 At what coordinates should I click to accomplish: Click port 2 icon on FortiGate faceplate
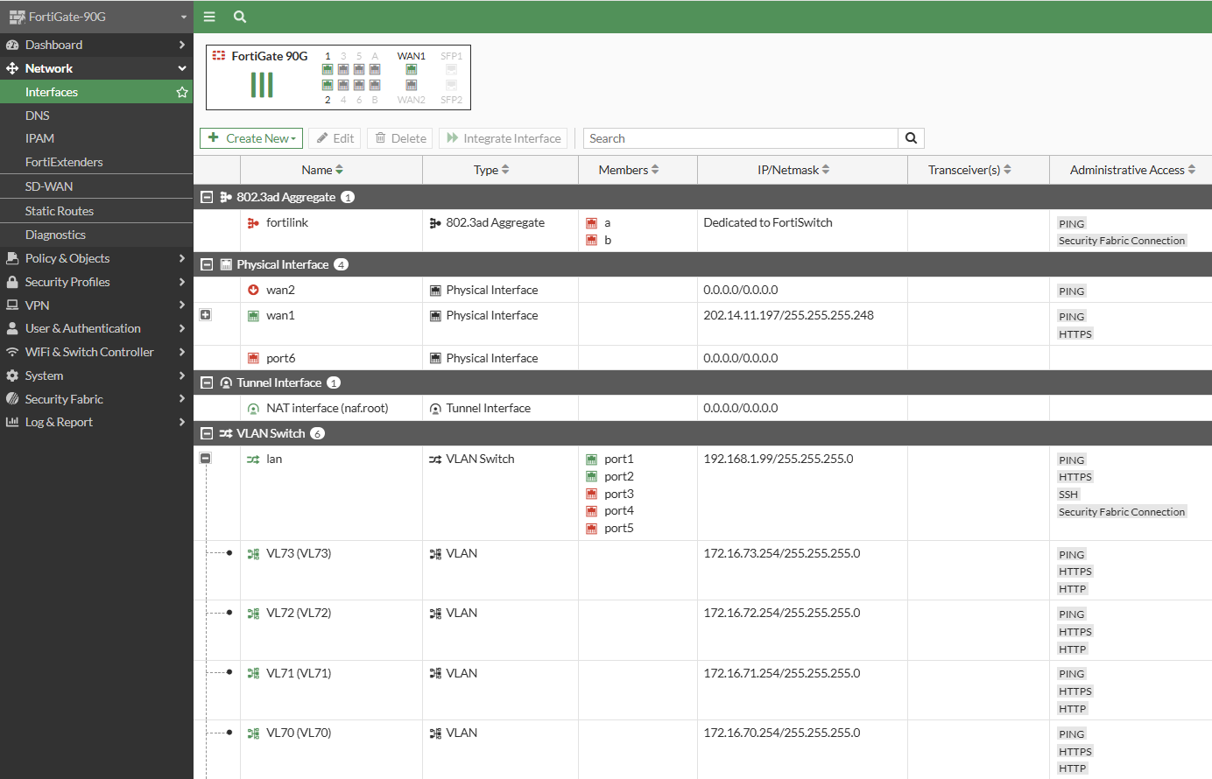[328, 85]
